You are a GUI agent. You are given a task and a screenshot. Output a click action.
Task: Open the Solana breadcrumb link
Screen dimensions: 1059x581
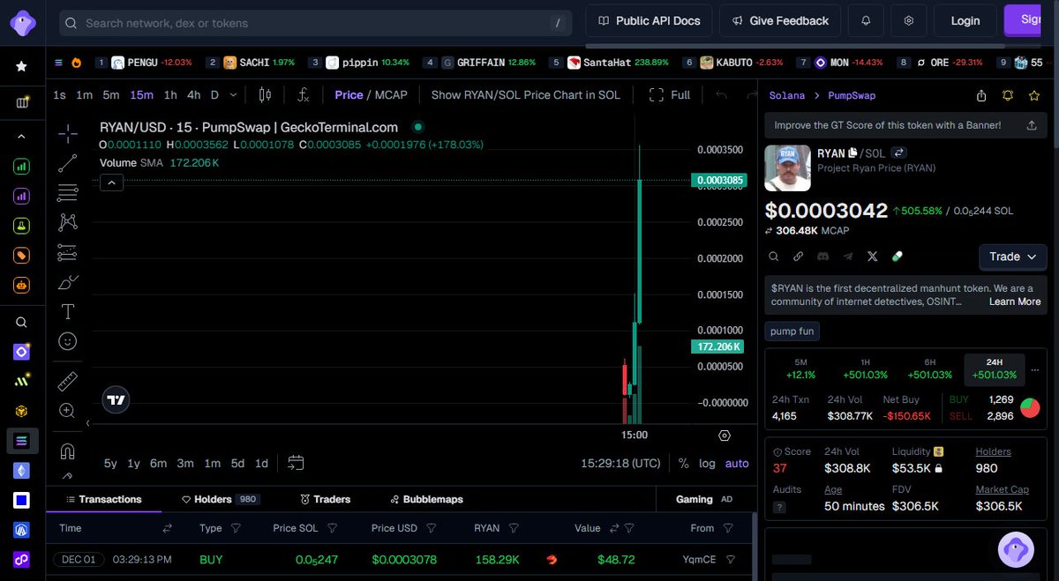click(787, 95)
